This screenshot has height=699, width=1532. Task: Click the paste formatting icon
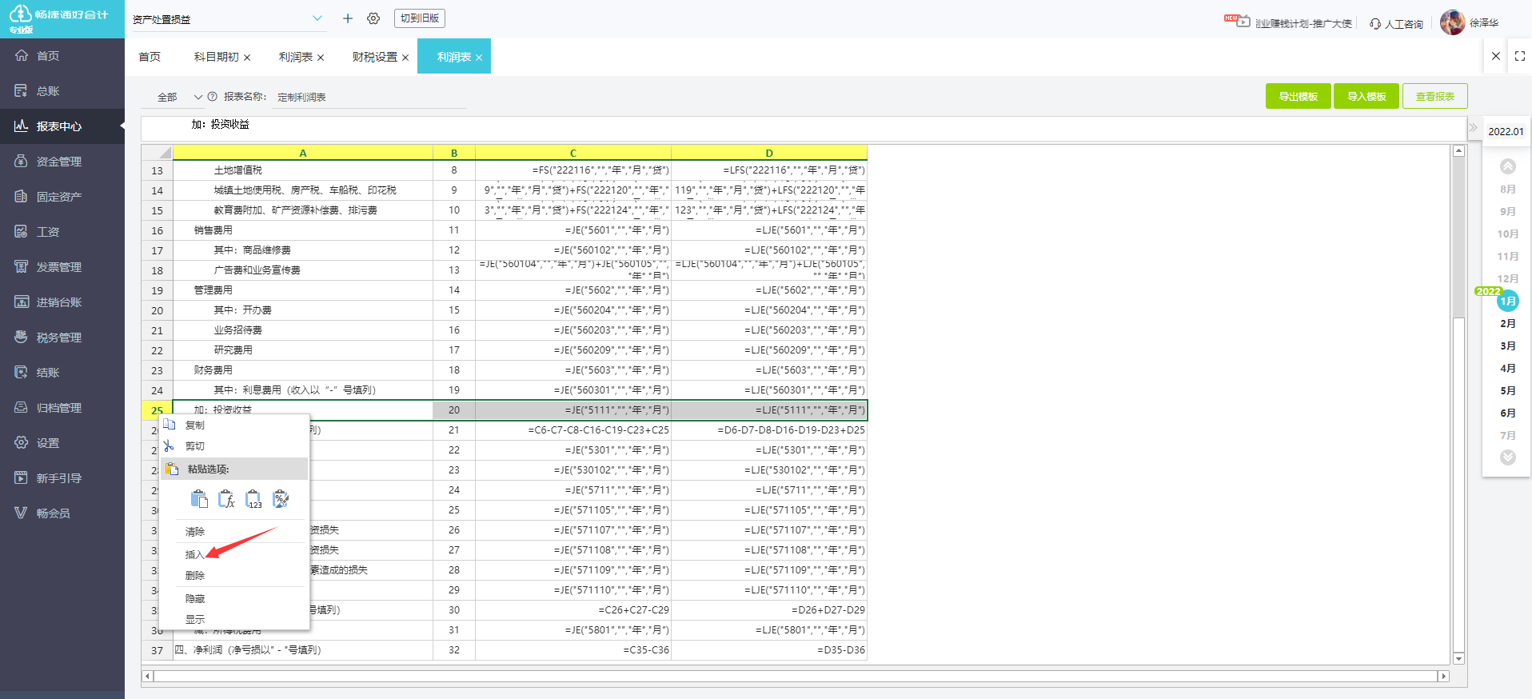click(x=281, y=499)
